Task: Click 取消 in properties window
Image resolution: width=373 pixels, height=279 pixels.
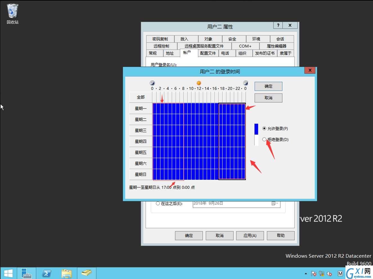Action: [x=219, y=236]
